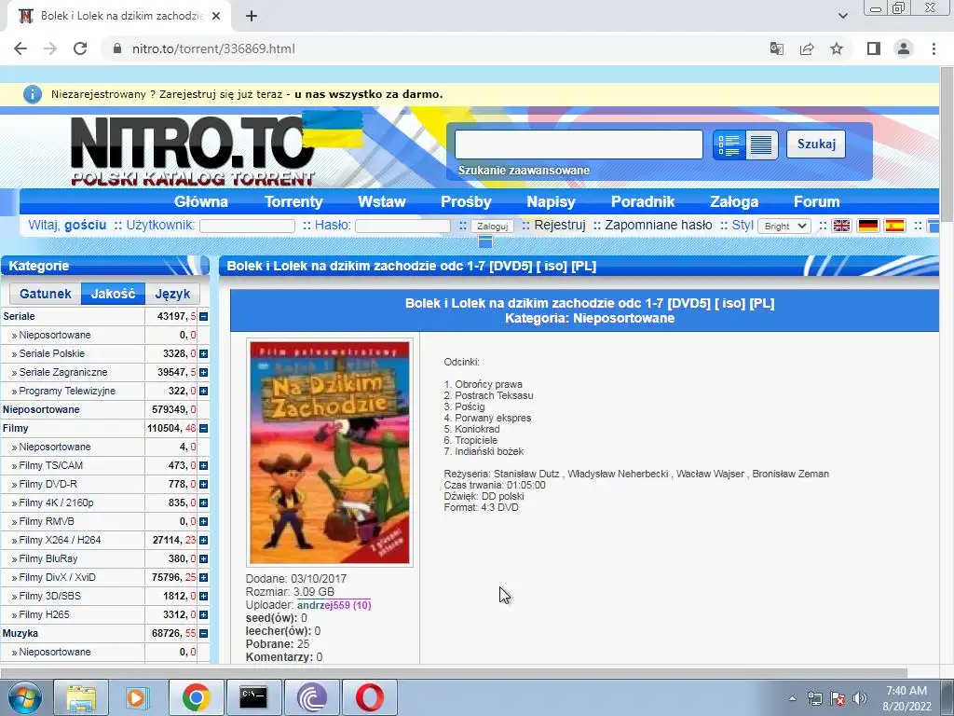Open the browser side panel icon

click(874, 48)
